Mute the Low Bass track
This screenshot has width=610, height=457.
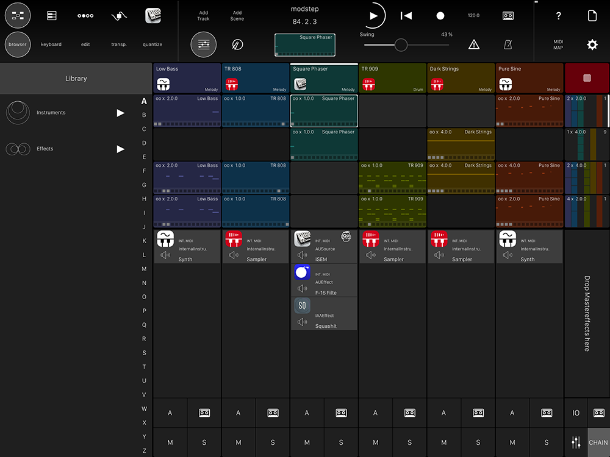(x=170, y=442)
